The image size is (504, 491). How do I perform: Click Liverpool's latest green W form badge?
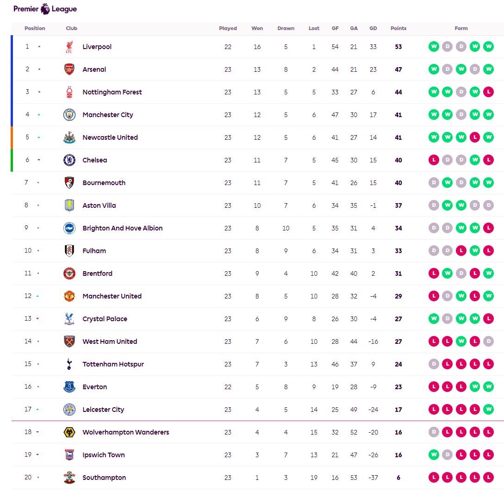[x=488, y=47]
